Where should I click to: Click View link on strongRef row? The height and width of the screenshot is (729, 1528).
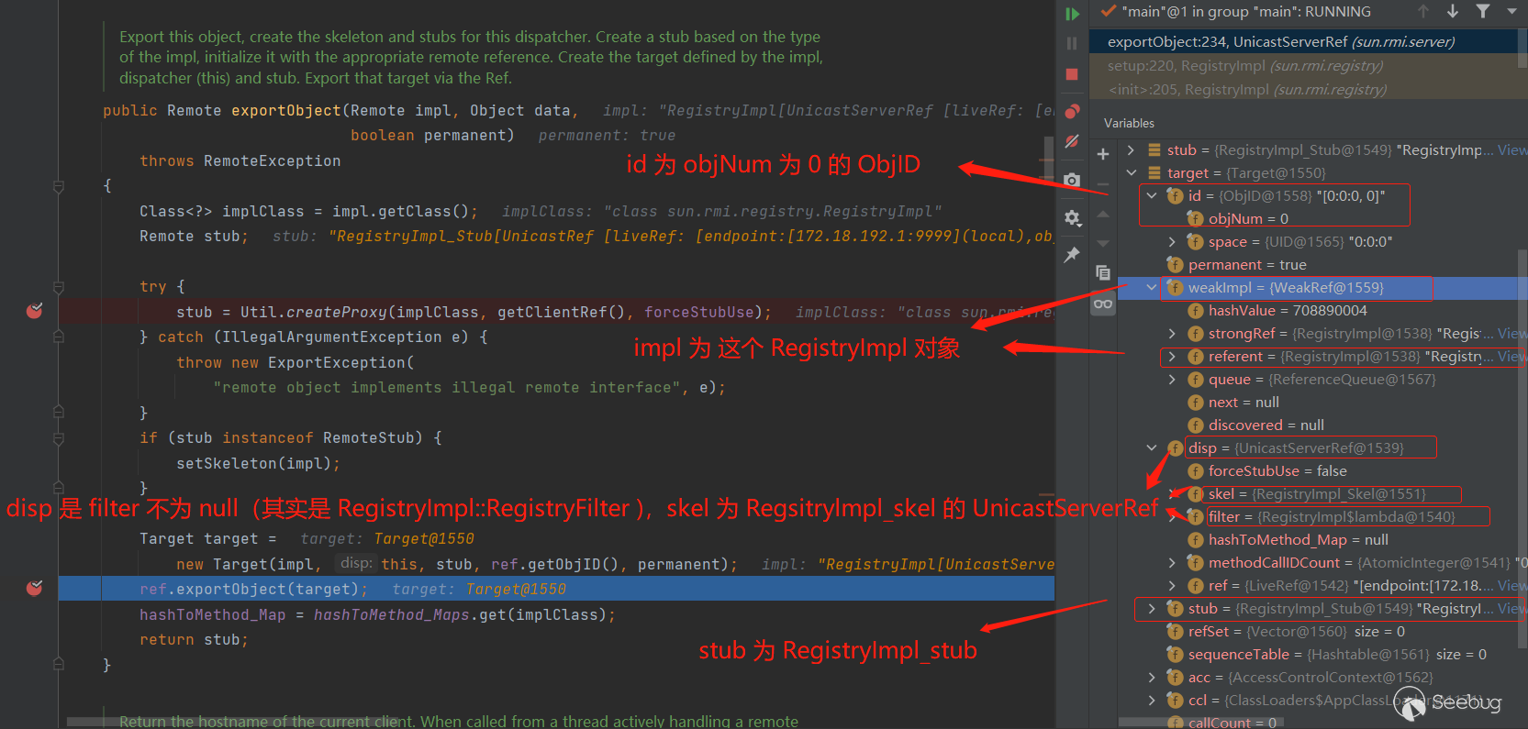[1512, 333]
